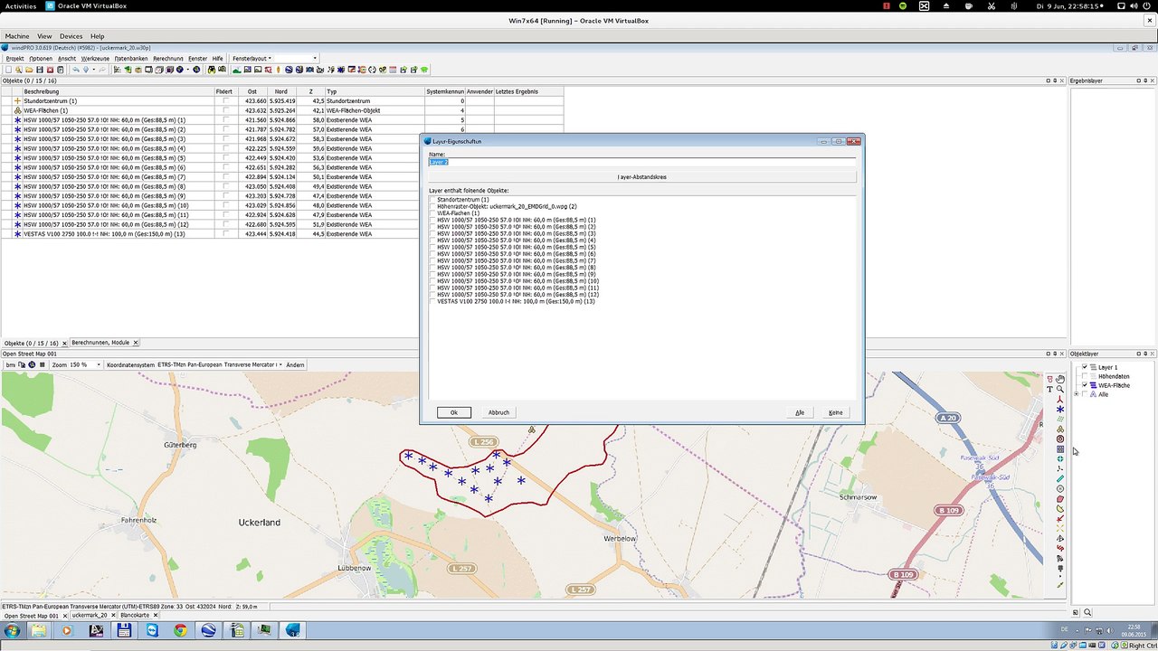1158x651 pixels.
Task: Expand the Alle node in Objektlayer tree
Action: tap(1076, 394)
